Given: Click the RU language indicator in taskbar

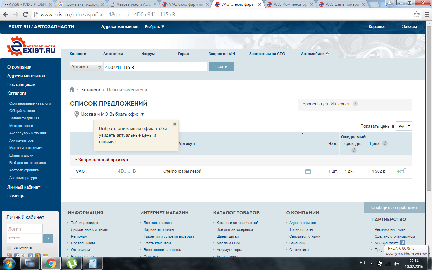Looking at the screenshot, I should pos(362,262).
